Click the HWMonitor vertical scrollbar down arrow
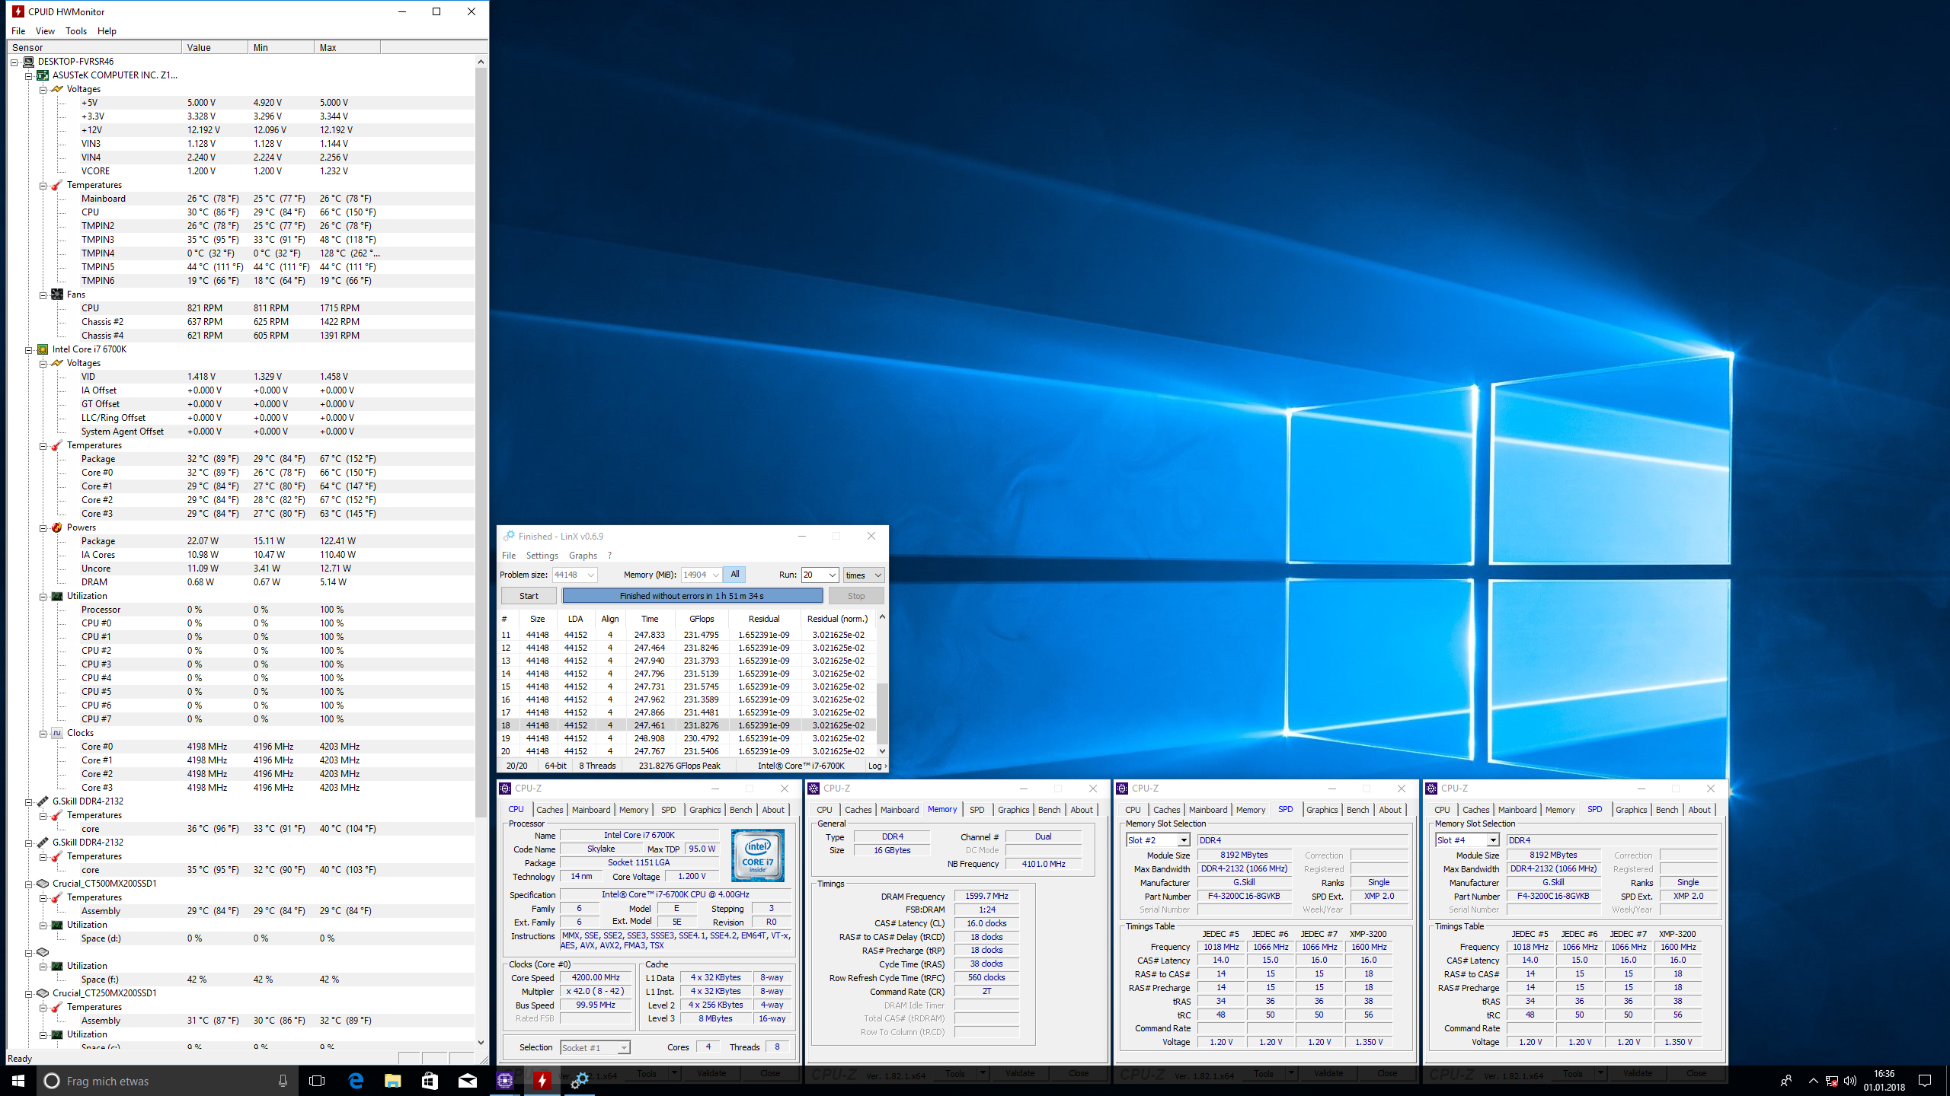Image resolution: width=1950 pixels, height=1096 pixels. (x=481, y=1042)
